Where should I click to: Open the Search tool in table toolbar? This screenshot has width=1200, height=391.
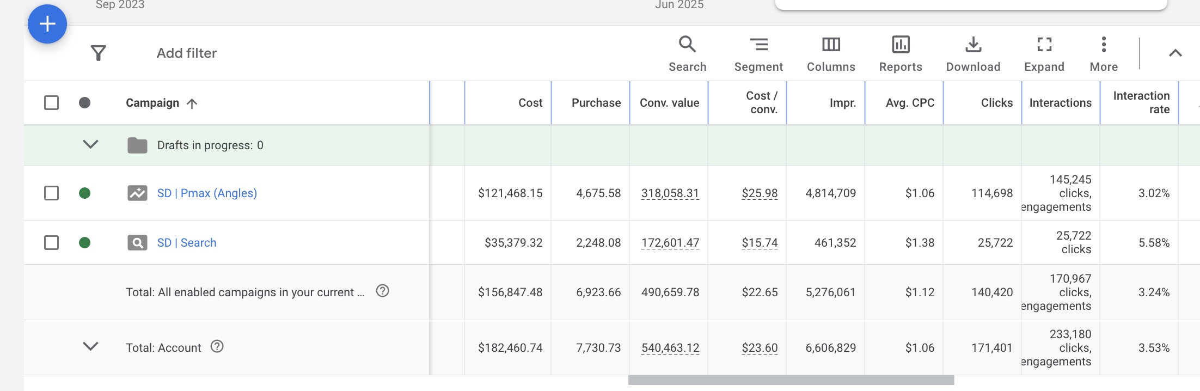point(687,53)
